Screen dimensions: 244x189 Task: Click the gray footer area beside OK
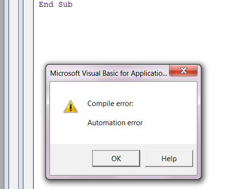[x=71, y=158]
